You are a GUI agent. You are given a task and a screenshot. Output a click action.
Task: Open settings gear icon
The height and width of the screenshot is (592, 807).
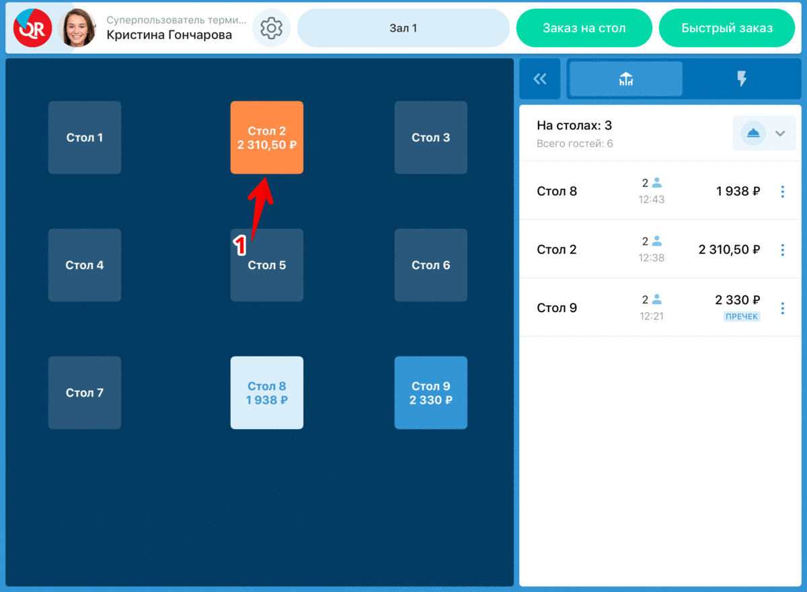tap(272, 28)
